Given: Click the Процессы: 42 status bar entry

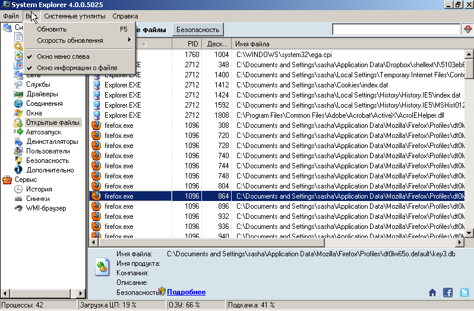Looking at the screenshot, I should click(x=38, y=305).
